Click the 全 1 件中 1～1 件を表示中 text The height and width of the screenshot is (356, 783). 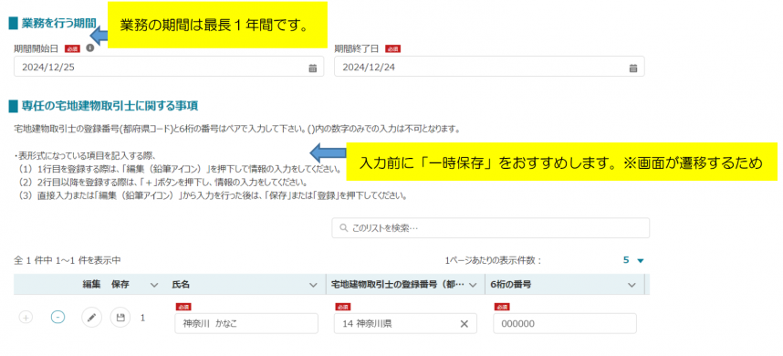pos(67,260)
